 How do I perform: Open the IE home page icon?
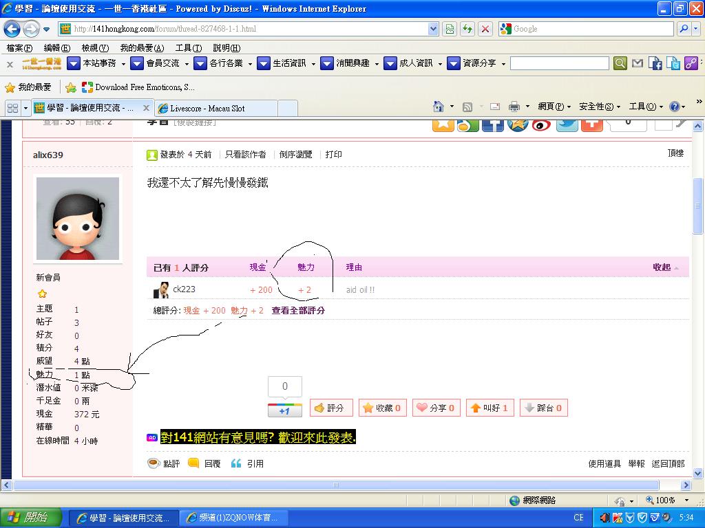pos(439,107)
